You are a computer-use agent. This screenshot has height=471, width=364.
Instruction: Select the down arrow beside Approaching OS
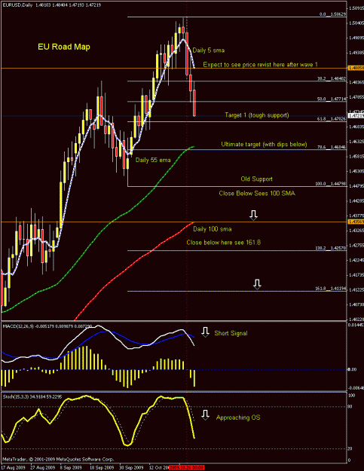205,415
